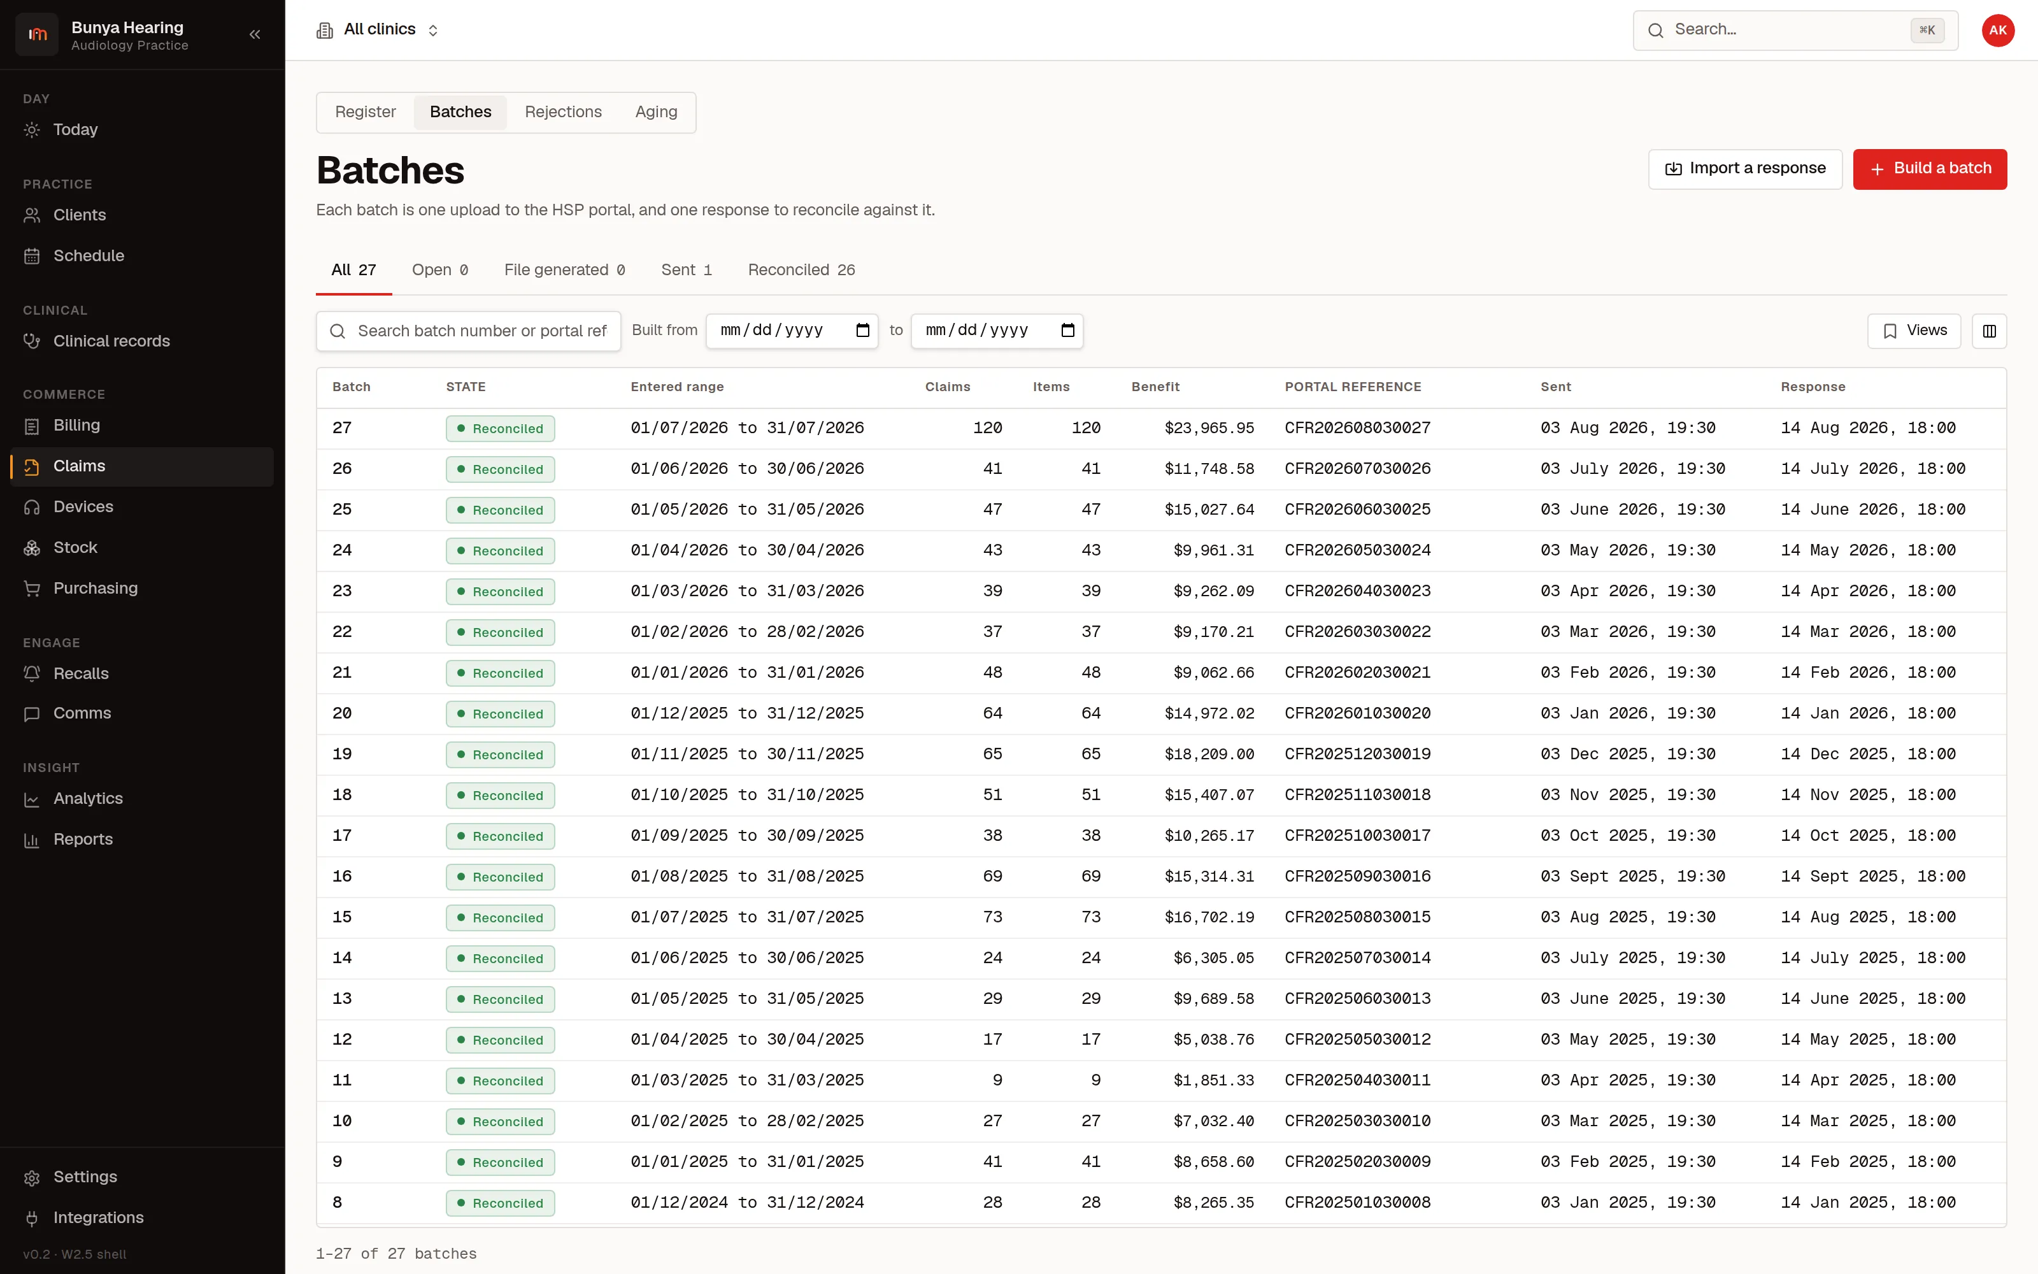Open Clinical records via its stethoscope icon
2038x1274 pixels.
tap(32, 341)
